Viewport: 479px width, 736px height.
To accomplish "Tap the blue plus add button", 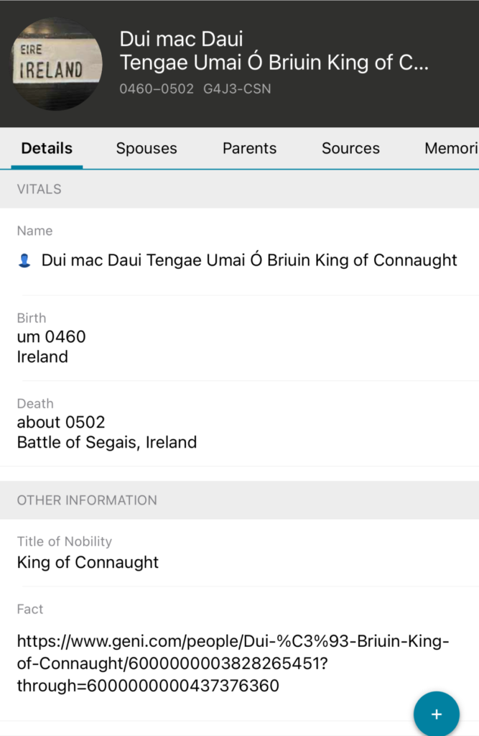I will coord(436,714).
